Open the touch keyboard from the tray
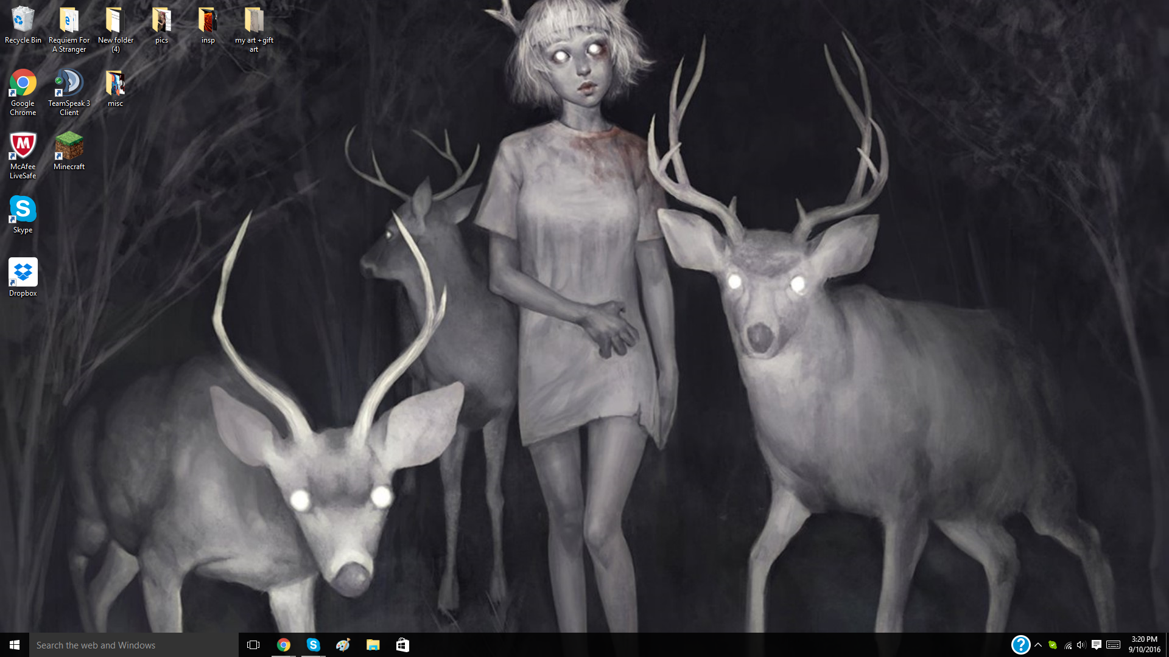Viewport: 1169px width, 657px height. point(1114,645)
